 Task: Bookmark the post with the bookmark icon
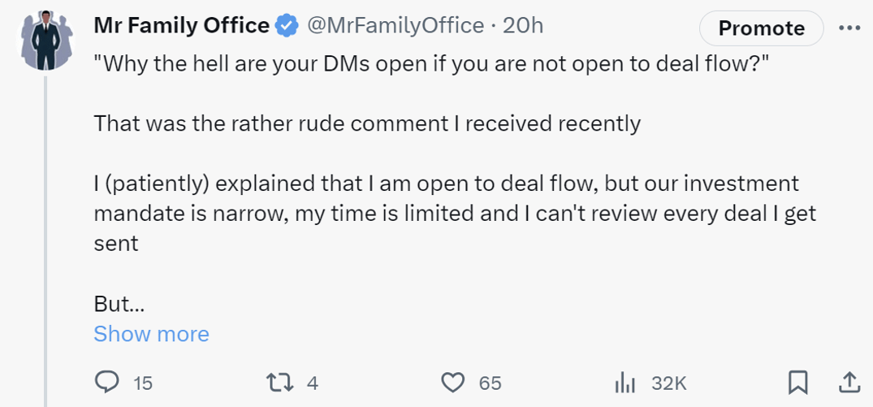point(798,383)
